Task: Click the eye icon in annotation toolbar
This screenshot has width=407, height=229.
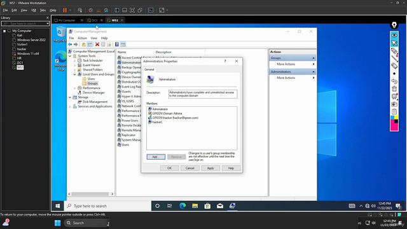Action: point(394,35)
